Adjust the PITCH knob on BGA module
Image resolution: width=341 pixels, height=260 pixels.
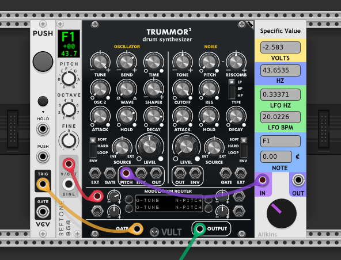69,78
